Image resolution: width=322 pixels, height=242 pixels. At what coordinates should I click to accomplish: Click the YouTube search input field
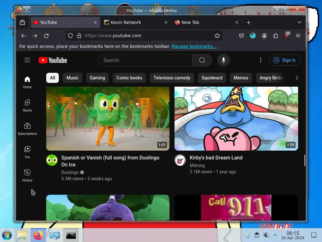click(x=145, y=60)
